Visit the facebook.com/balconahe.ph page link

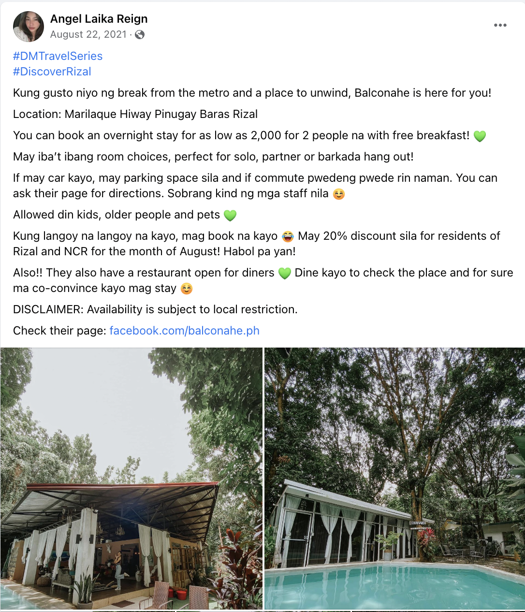184,331
